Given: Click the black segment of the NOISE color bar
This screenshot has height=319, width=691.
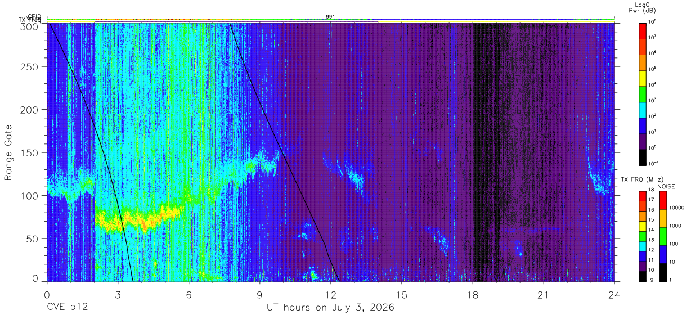Looking at the screenshot, I should (x=663, y=272).
